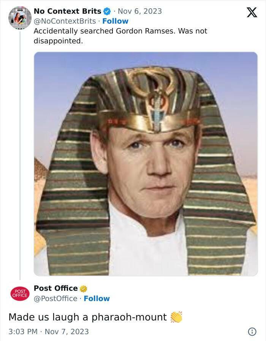Click the @PostOffice handle
The width and height of the screenshot is (266, 341).
(55, 298)
